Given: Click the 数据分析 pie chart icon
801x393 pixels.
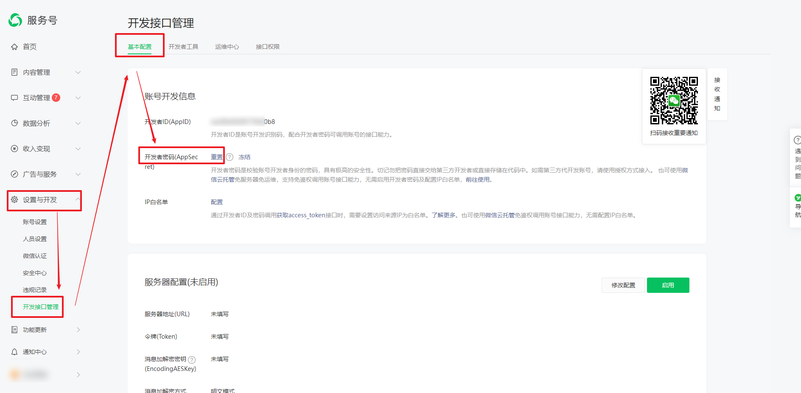Looking at the screenshot, I should point(14,123).
